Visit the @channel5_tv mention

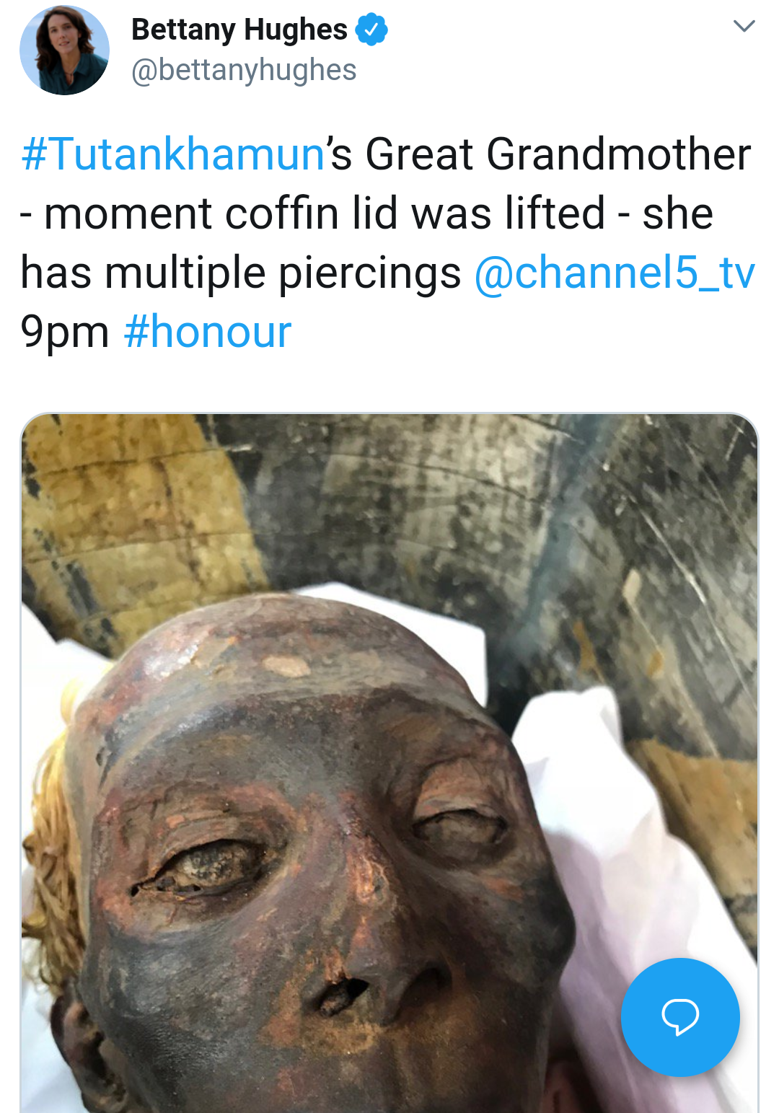(x=615, y=273)
